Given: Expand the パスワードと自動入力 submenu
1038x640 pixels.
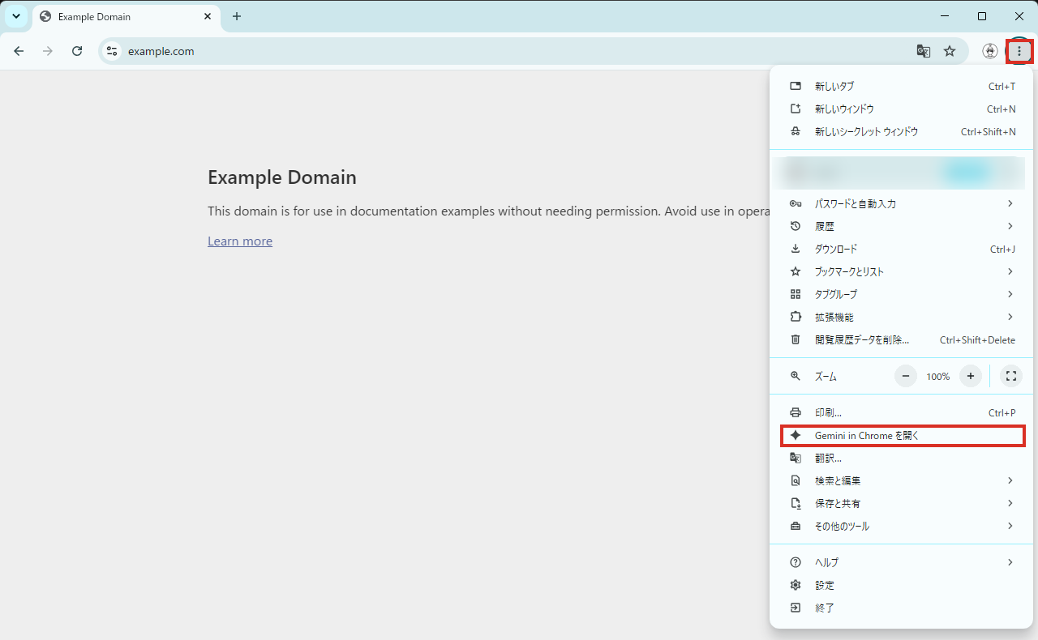Looking at the screenshot, I should click(x=903, y=204).
